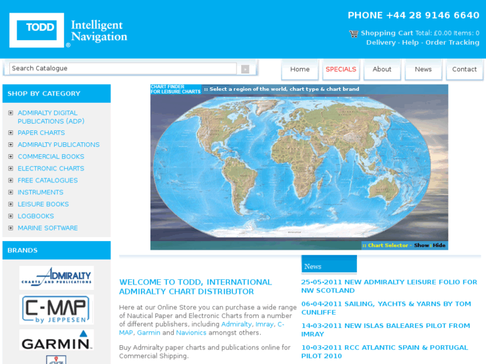The image size is (486, 364).
Task: Follow the Admiralty link in welcome text
Action: click(x=236, y=325)
